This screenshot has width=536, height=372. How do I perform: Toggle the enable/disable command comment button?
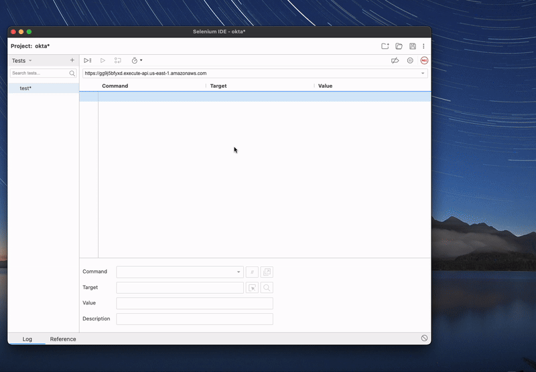click(x=253, y=272)
